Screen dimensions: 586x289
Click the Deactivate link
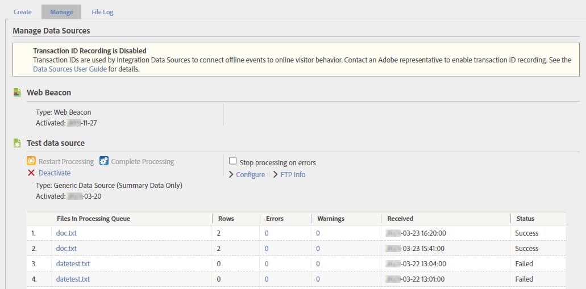(55, 173)
